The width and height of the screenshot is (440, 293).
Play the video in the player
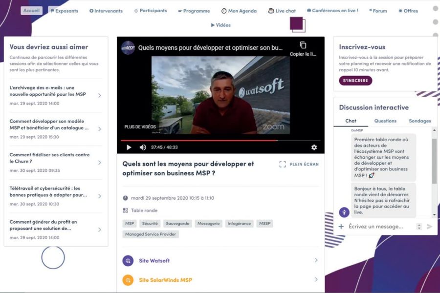(129, 147)
